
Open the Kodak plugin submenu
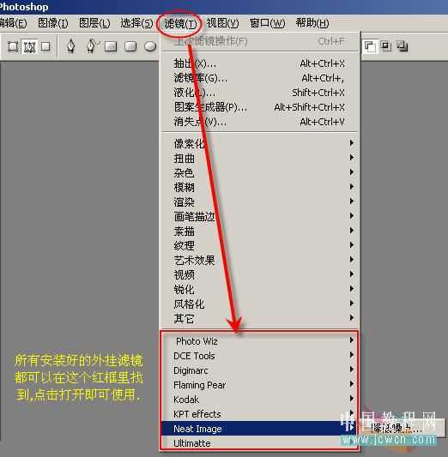pos(259,400)
